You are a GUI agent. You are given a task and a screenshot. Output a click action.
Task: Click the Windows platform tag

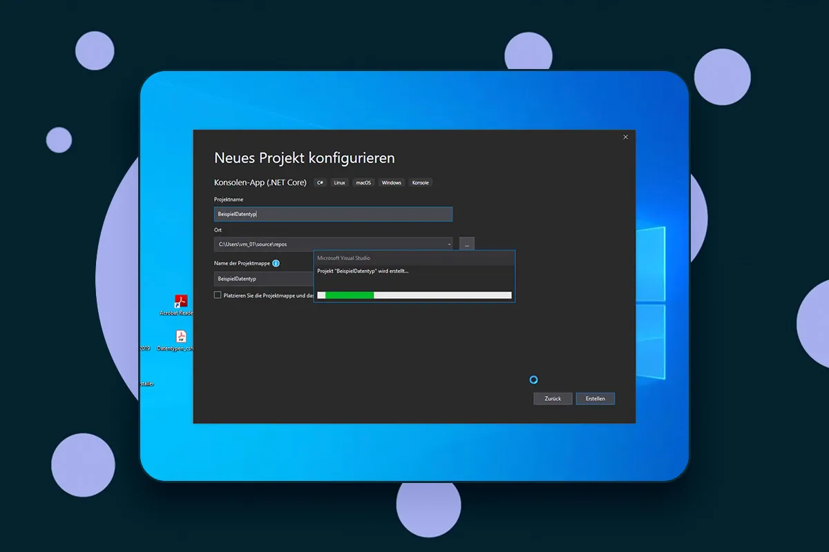coord(391,183)
